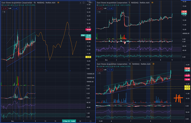Screen dimensions: 191x123
Task: Click the 17 Dec '21 16:00 time axis marker
Action: [x=69, y=121]
